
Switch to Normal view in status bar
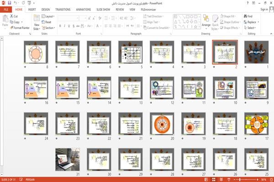pyautogui.click(x=206, y=179)
